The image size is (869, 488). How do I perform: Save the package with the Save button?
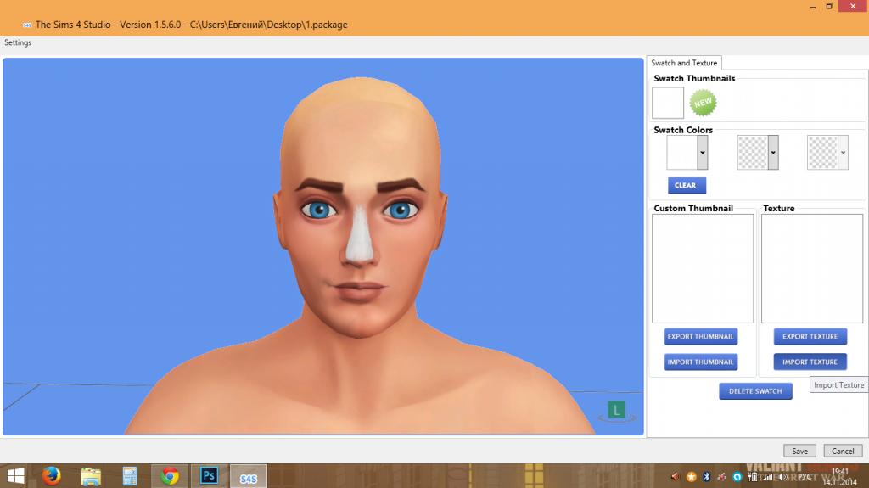tap(799, 451)
